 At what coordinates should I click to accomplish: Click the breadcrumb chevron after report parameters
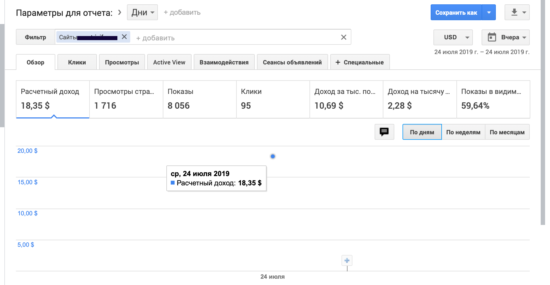[120, 12]
